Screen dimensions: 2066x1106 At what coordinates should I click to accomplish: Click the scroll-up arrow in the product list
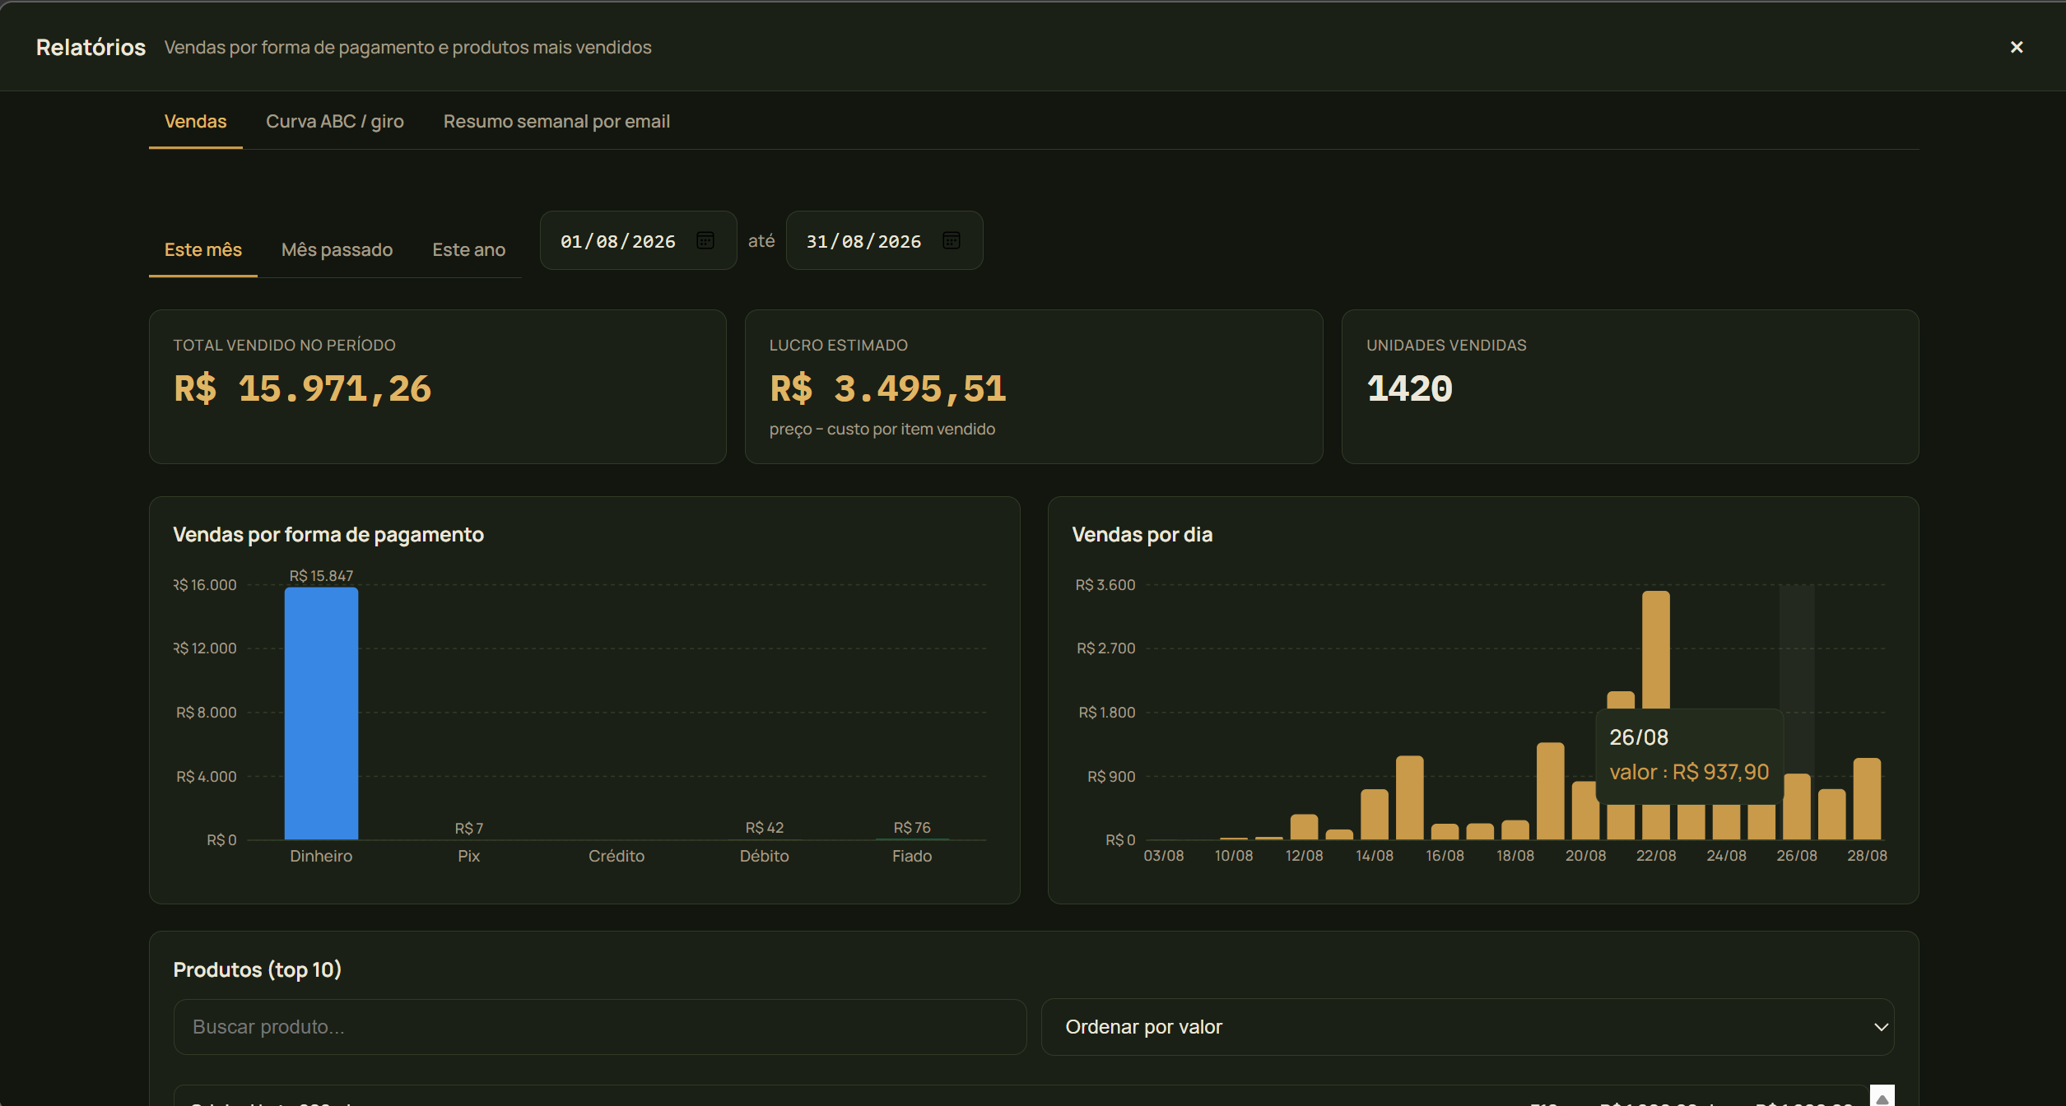1882,1097
